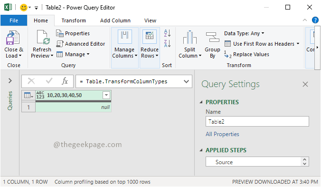Open the table corner menu icon

point(28,95)
